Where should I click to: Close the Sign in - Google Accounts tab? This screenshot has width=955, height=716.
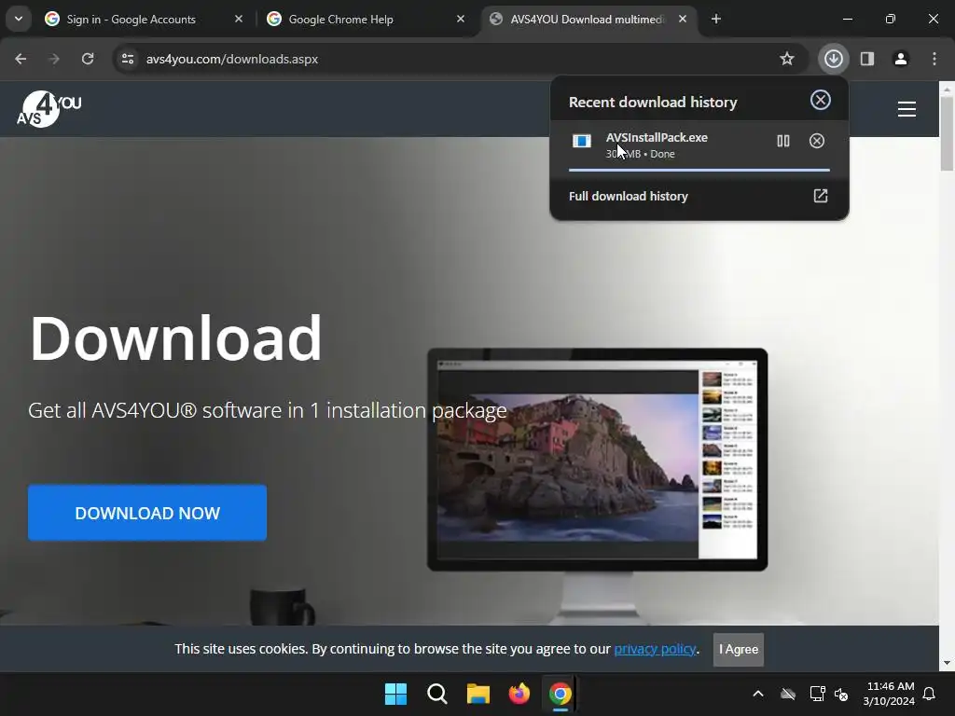(239, 19)
